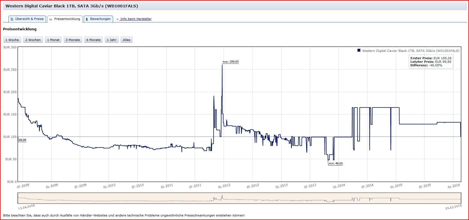The width and height of the screenshot is (469, 220).
Task: Set chart range to 1 Monat
Action: pos(53,40)
